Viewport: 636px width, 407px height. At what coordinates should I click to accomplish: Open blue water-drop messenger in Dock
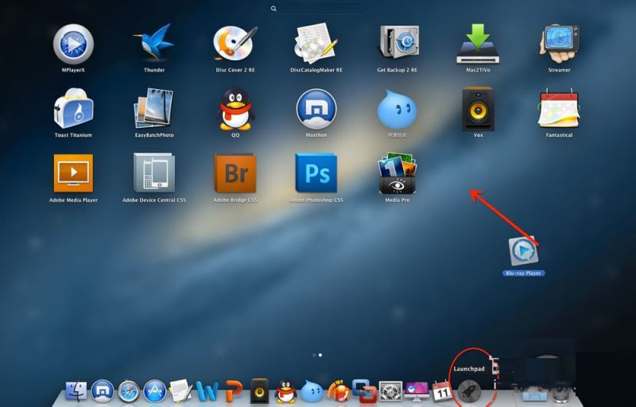[312, 391]
